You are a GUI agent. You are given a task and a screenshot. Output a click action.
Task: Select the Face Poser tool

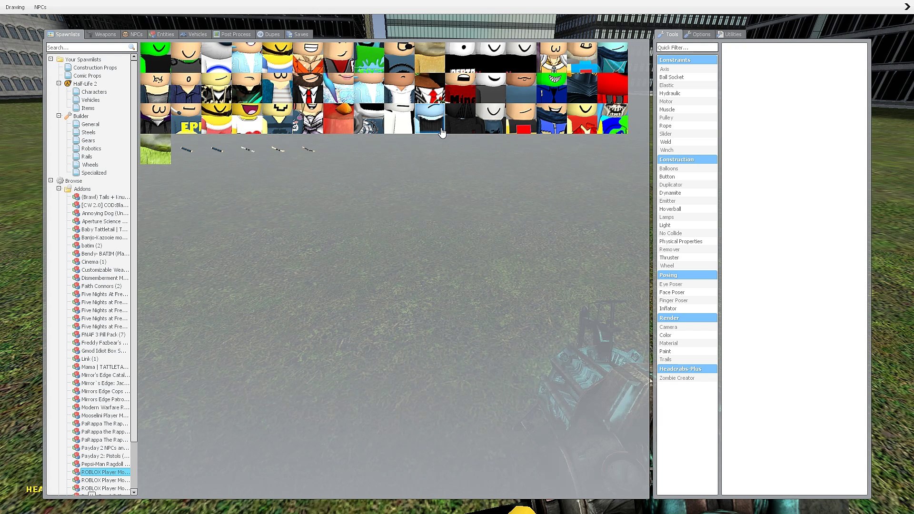click(x=672, y=292)
